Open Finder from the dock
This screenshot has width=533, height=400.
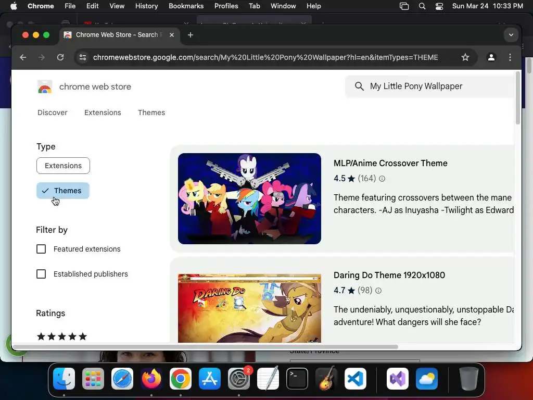[64, 379]
